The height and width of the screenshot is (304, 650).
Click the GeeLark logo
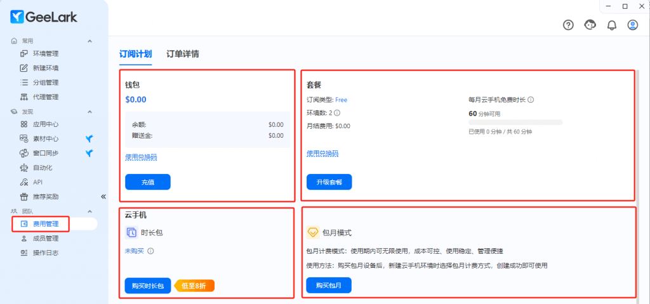click(x=44, y=17)
